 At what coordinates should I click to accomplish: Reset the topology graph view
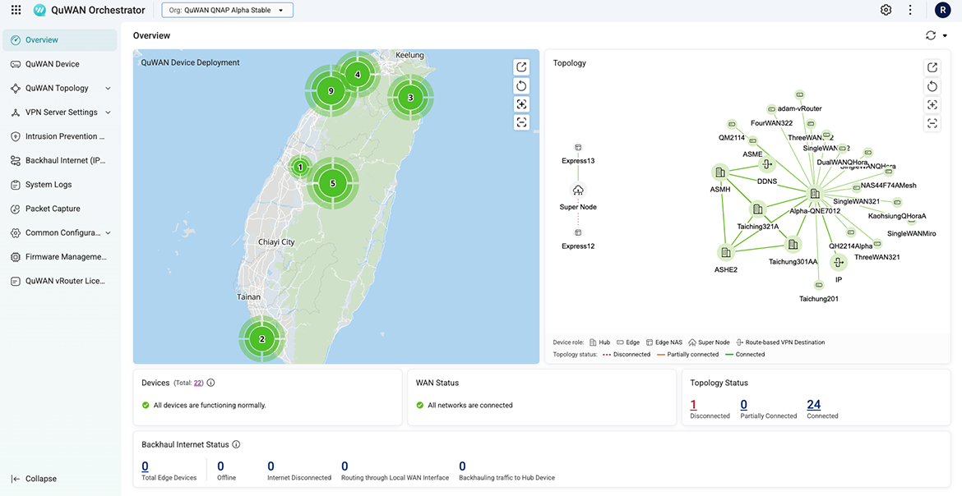(932, 86)
